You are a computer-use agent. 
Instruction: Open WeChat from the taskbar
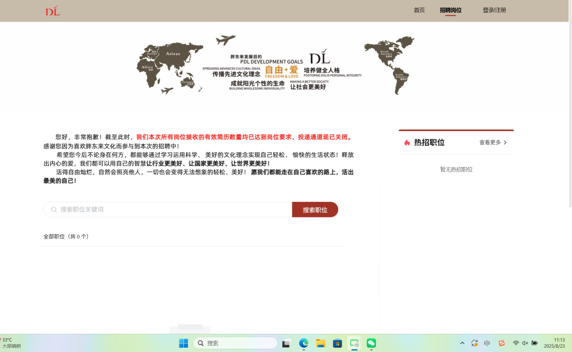(x=371, y=344)
